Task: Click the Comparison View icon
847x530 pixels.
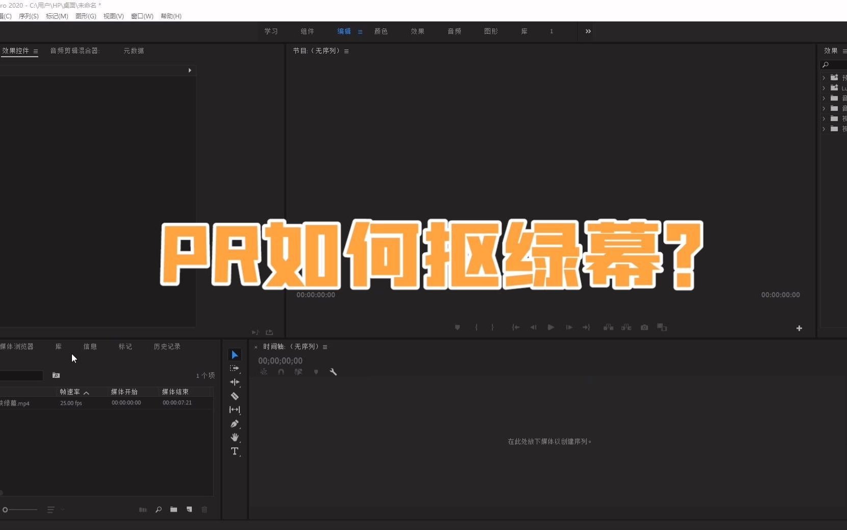Action: tap(662, 327)
